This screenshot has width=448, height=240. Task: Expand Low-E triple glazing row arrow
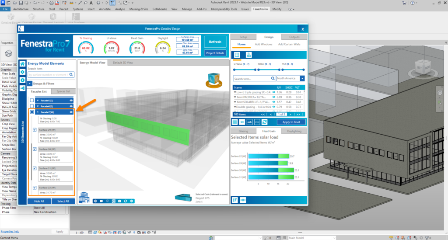[x=235, y=93]
